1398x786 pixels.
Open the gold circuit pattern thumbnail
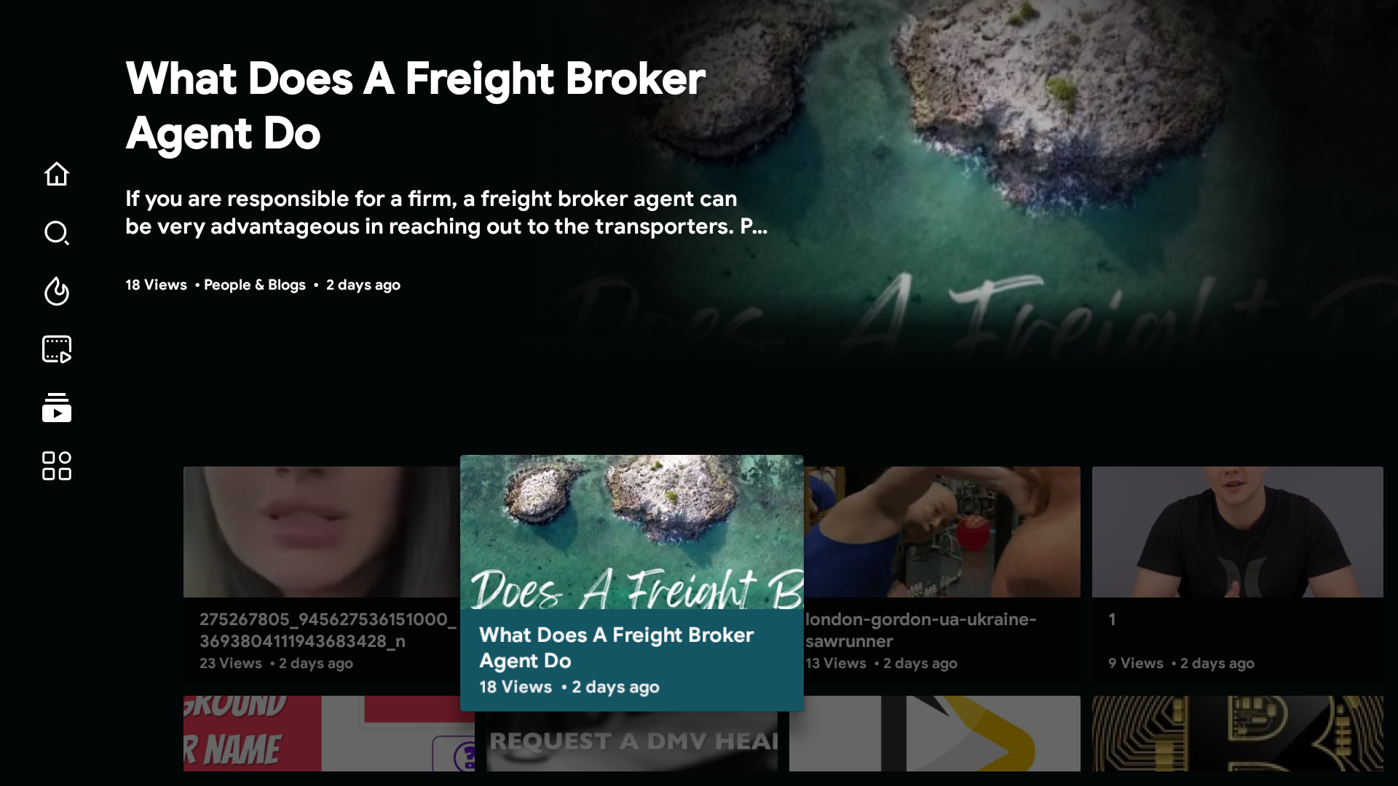tap(1238, 734)
